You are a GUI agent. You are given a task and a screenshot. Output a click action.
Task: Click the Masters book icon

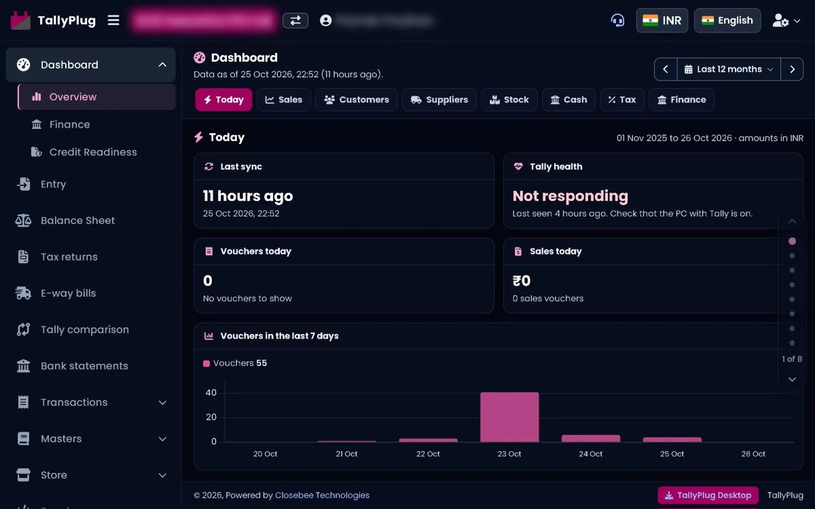24,439
